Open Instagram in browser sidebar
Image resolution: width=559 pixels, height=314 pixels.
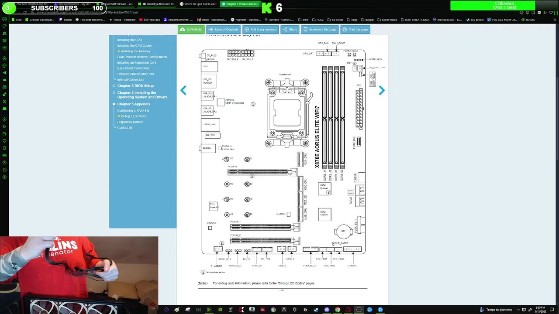tap(4, 87)
